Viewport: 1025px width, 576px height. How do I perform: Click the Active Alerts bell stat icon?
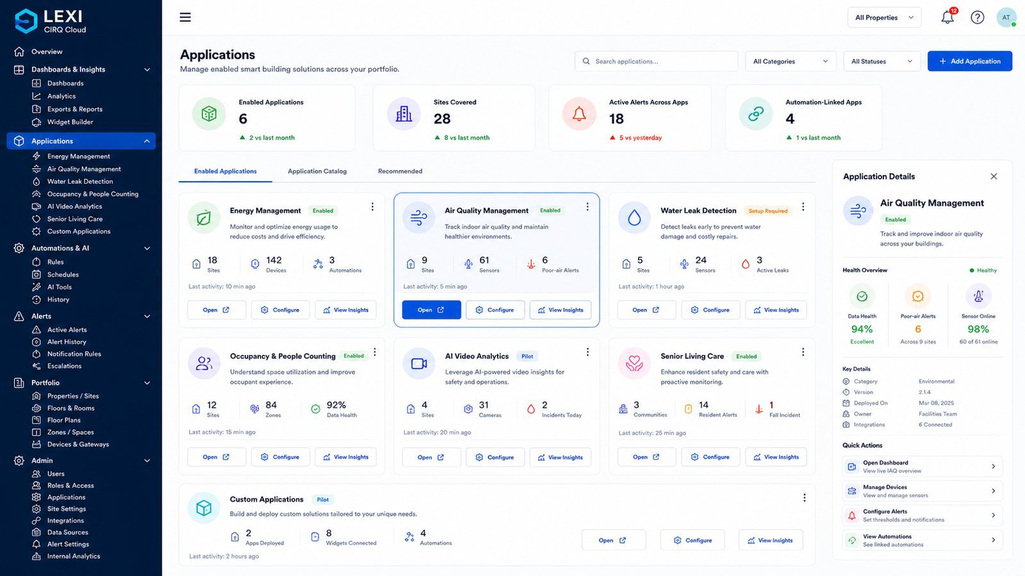coord(579,114)
